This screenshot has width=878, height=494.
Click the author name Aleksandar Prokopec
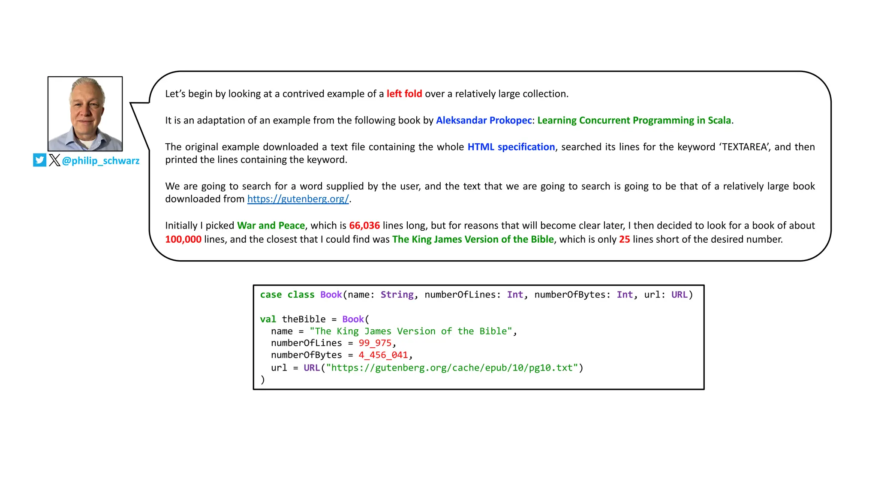coord(484,120)
